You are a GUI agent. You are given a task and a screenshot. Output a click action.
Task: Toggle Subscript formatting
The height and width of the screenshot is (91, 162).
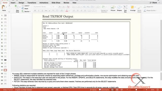click(x=53, y=11)
